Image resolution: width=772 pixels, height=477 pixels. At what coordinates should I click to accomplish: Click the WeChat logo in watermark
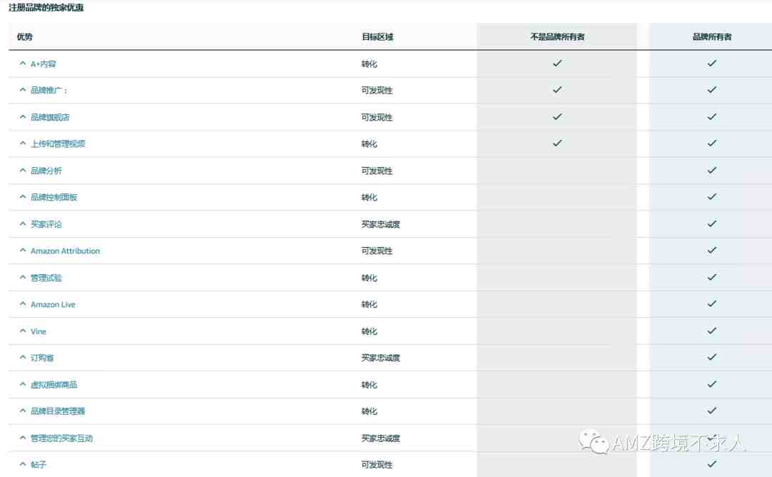594,441
